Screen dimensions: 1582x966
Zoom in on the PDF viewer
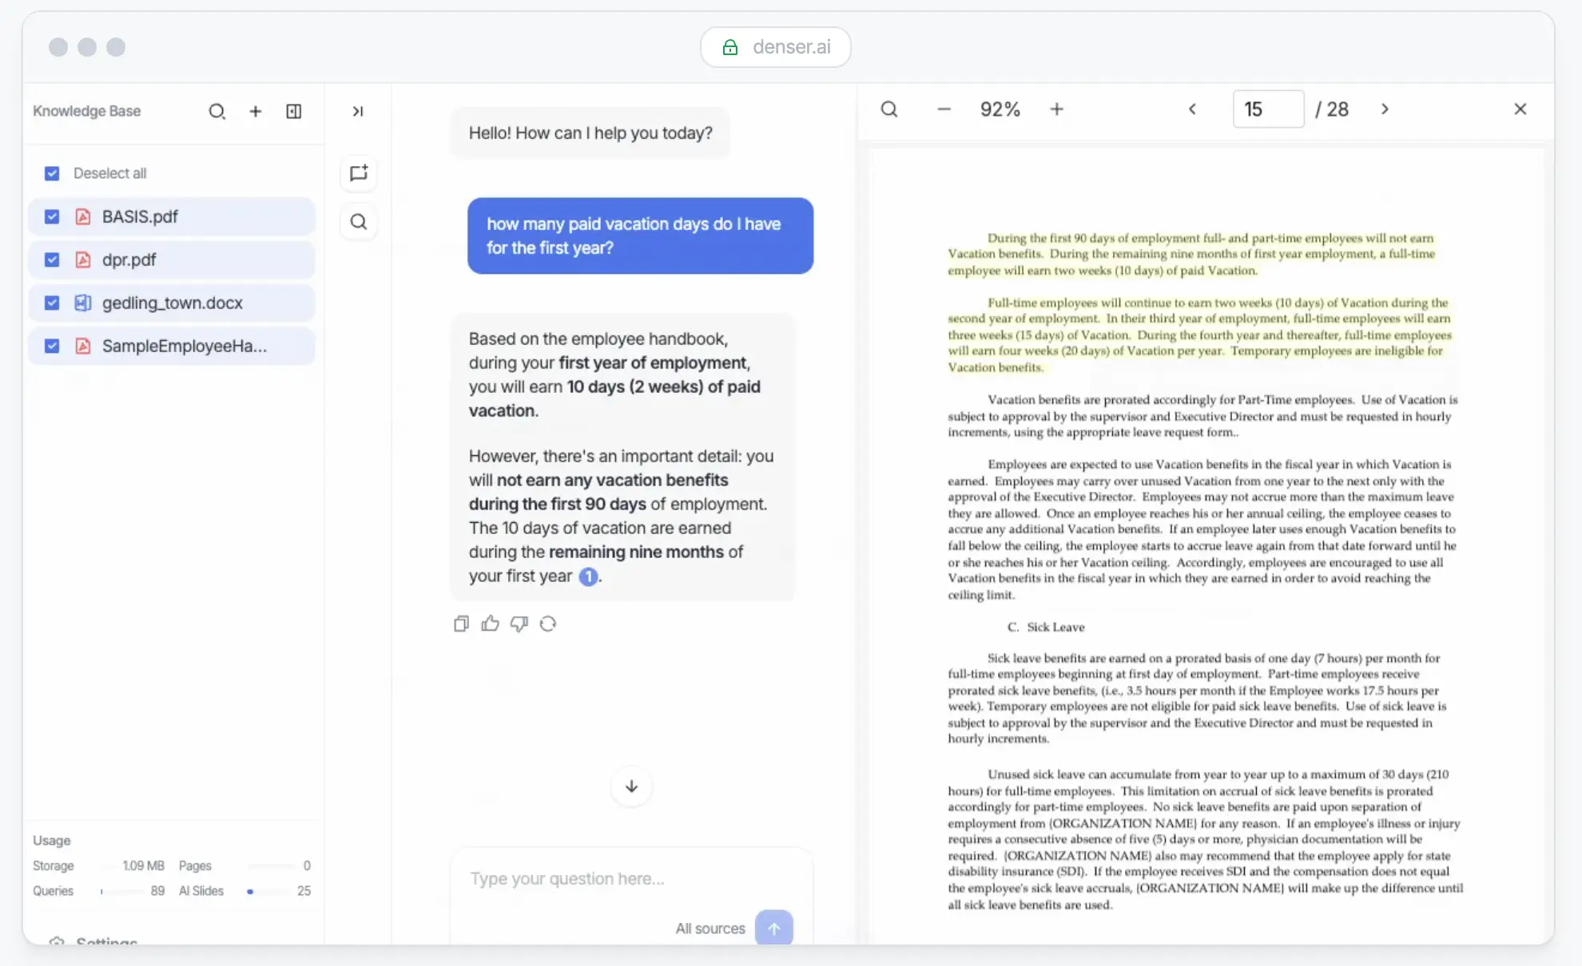[1056, 109]
